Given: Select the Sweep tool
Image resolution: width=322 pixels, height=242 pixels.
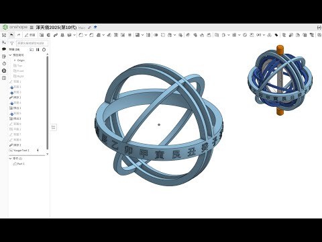Looking at the screenshot, I should (x=56, y=35).
